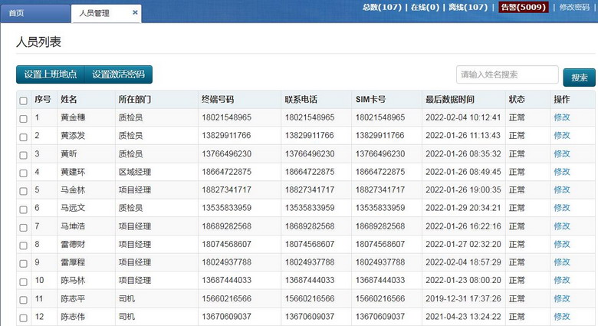Click the 设置激活密码 button
This screenshot has height=326, width=598.
(118, 74)
